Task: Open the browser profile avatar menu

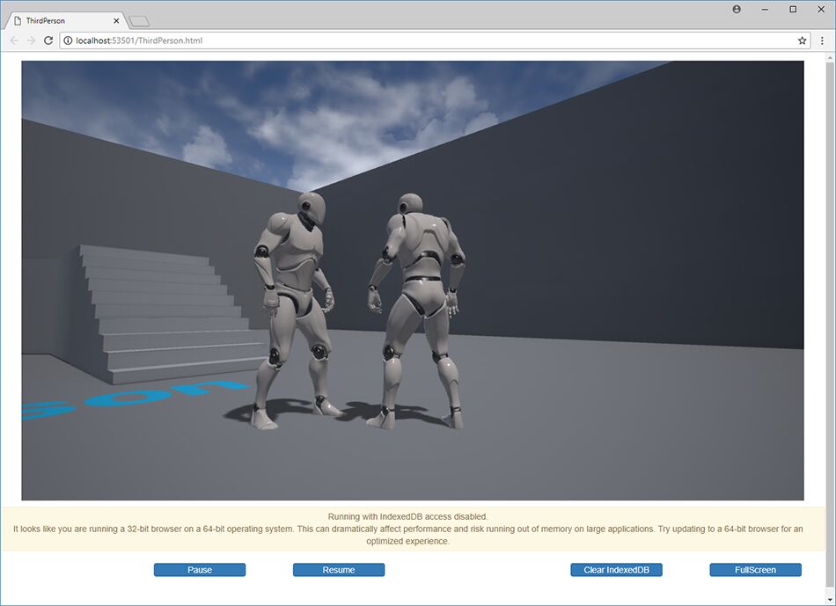Action: click(x=736, y=9)
